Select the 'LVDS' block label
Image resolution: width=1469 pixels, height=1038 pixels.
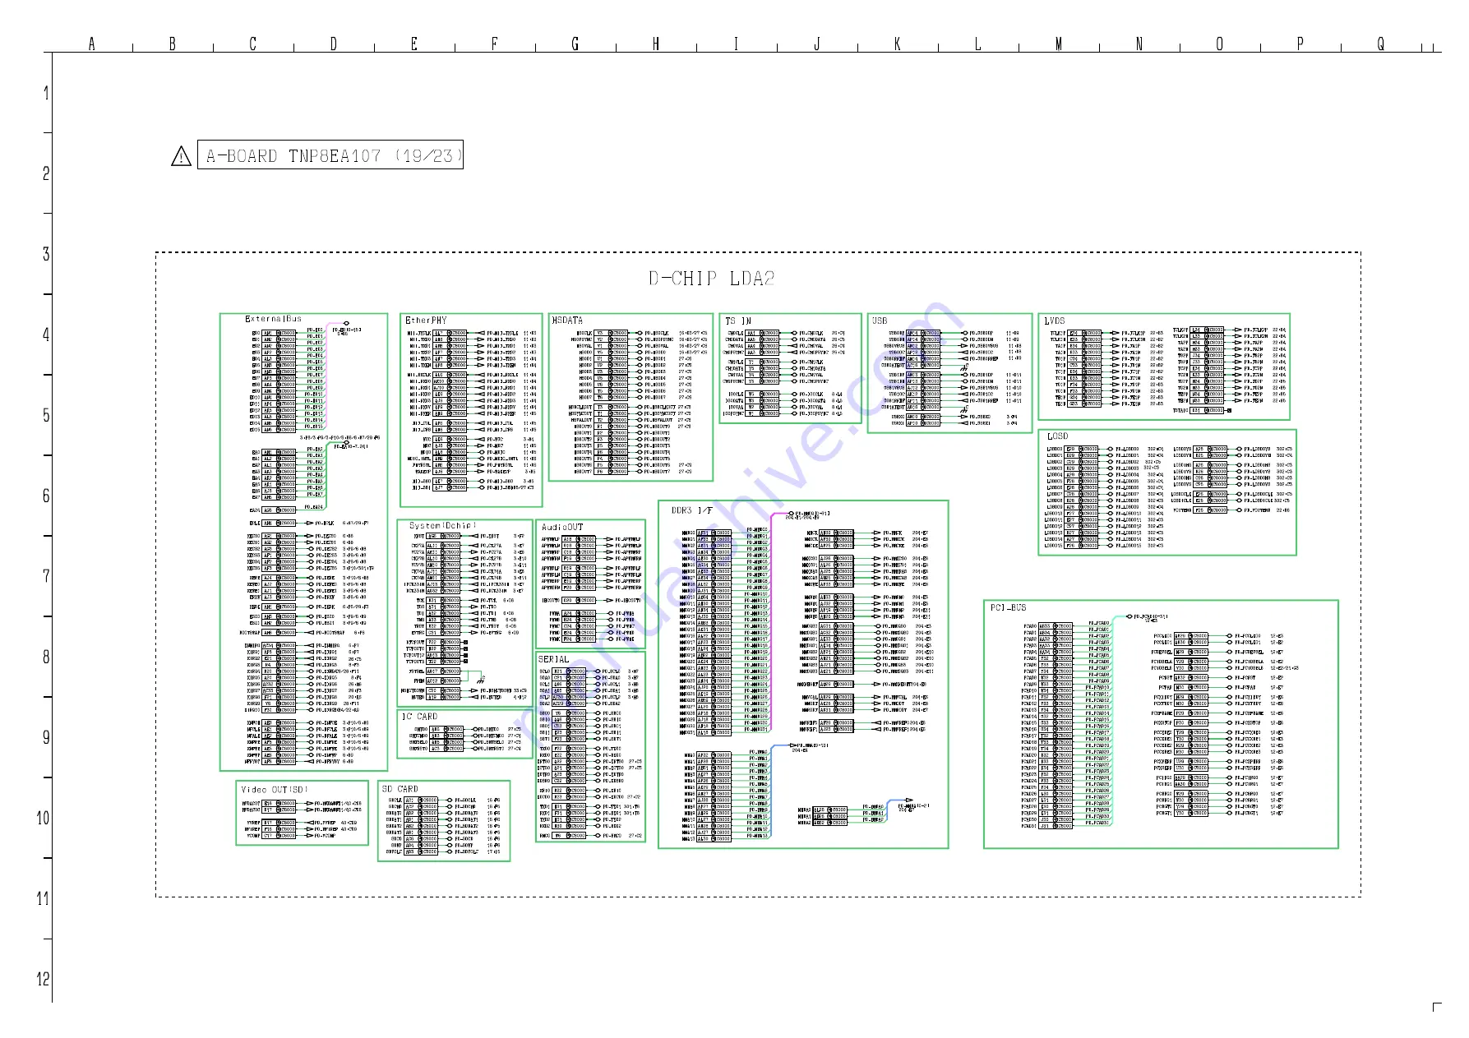click(1055, 321)
